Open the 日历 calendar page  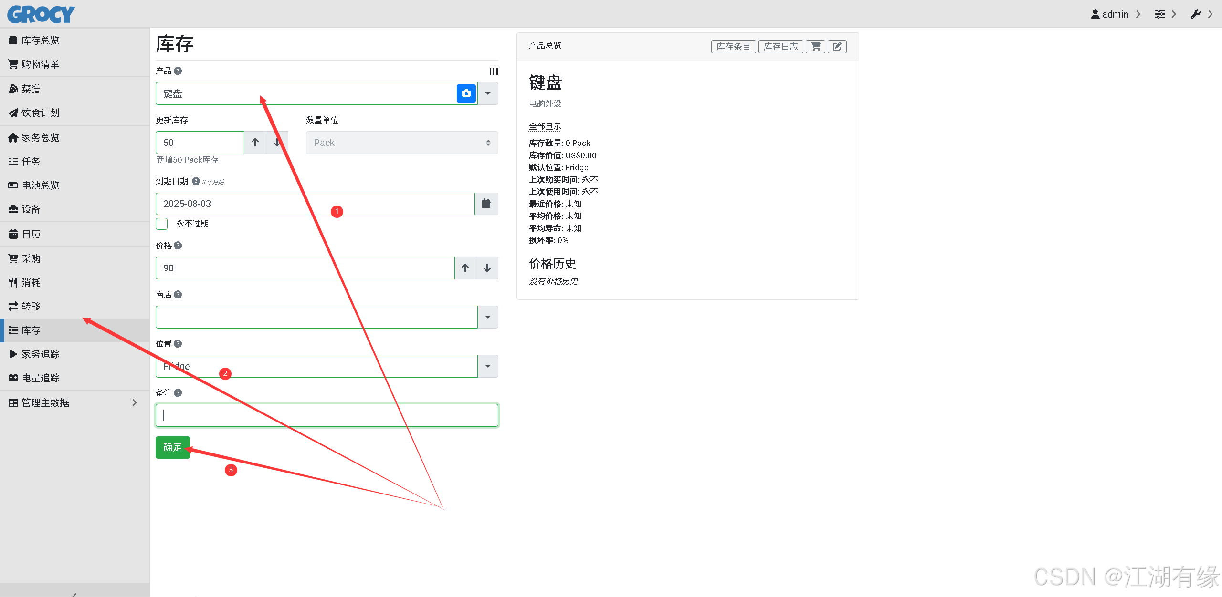click(x=31, y=234)
